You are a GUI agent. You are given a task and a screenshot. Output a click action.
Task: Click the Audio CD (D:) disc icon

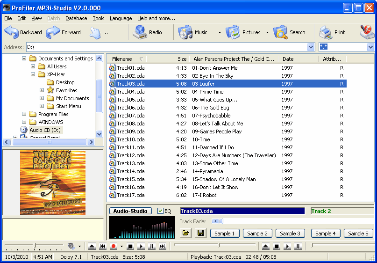24,130
